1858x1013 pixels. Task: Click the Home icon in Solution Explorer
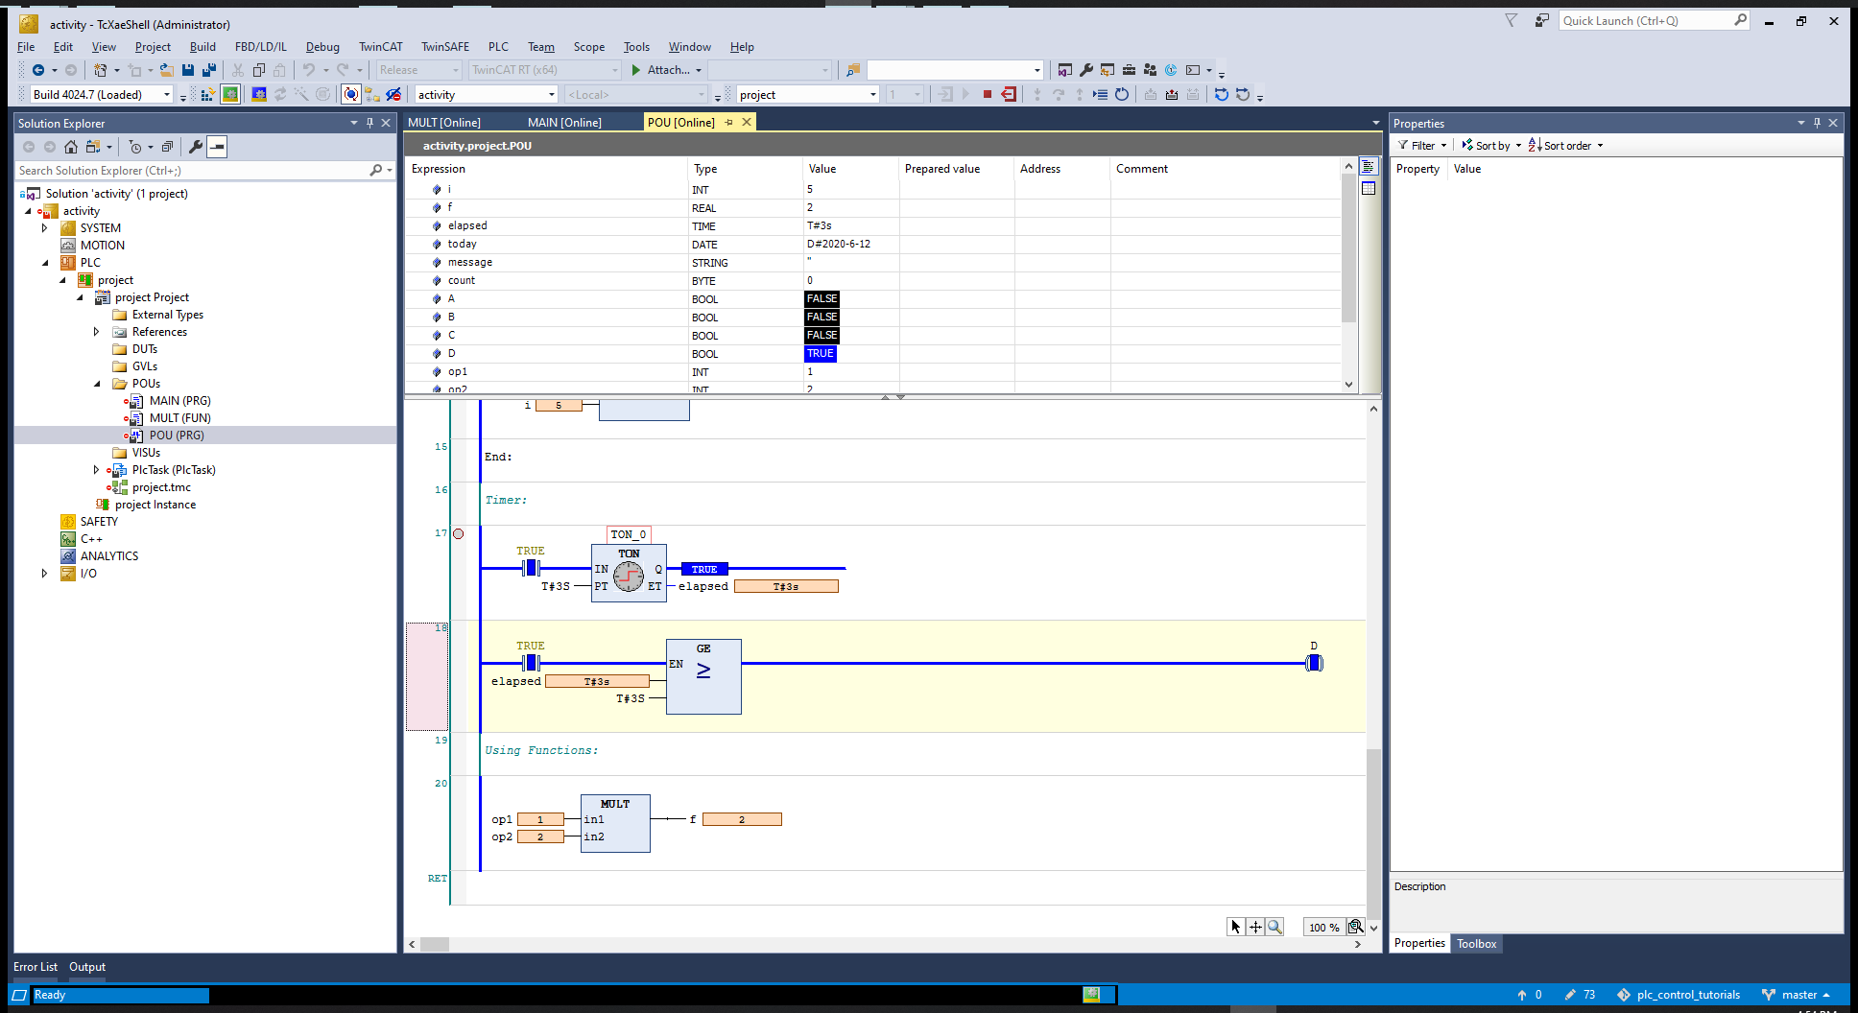click(x=71, y=147)
